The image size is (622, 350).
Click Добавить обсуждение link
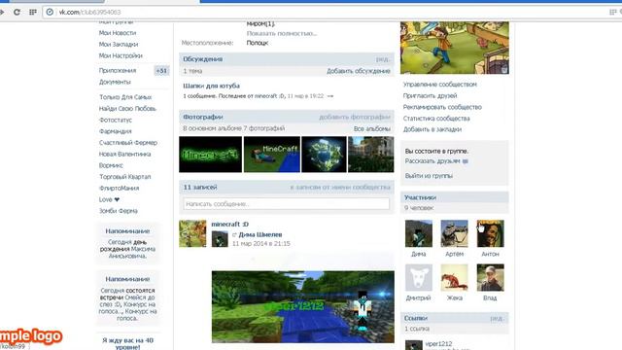click(359, 71)
